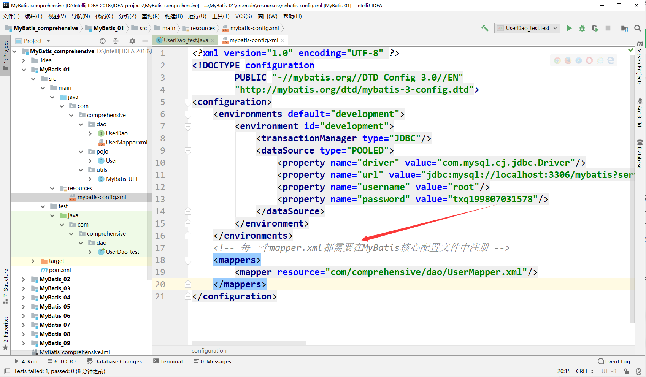Preview the XML in Opera browser icon
The height and width of the screenshot is (377, 646).
tap(589, 60)
